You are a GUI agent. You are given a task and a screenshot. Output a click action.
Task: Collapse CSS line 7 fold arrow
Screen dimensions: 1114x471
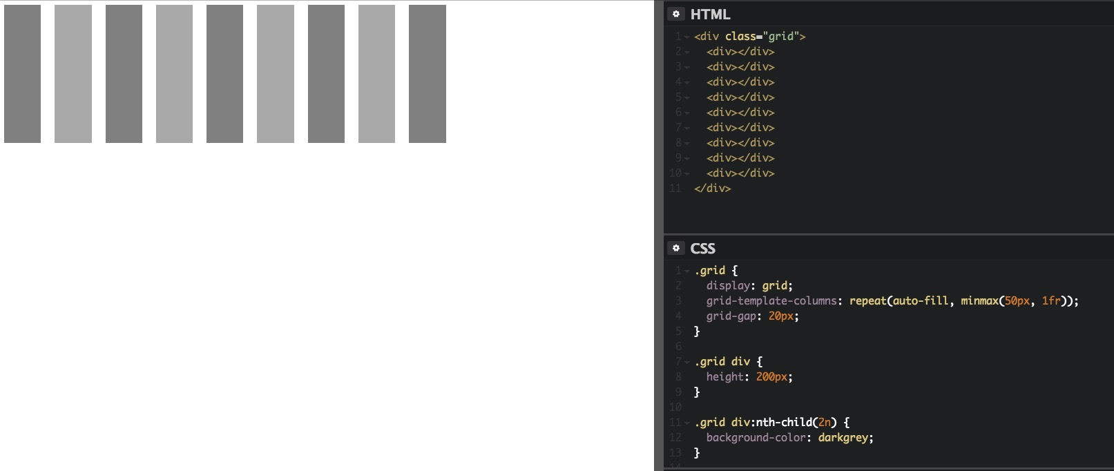687,362
